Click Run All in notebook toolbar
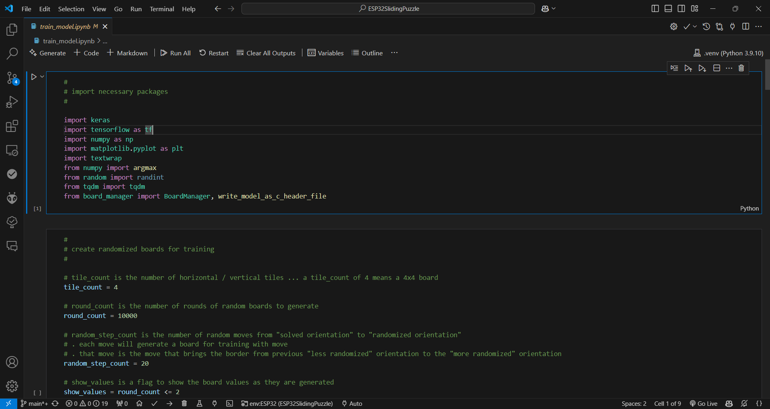 (176, 53)
